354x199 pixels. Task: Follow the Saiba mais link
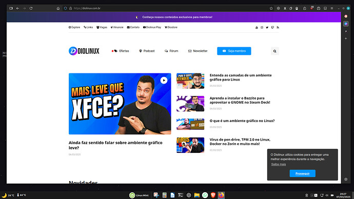tap(279, 164)
